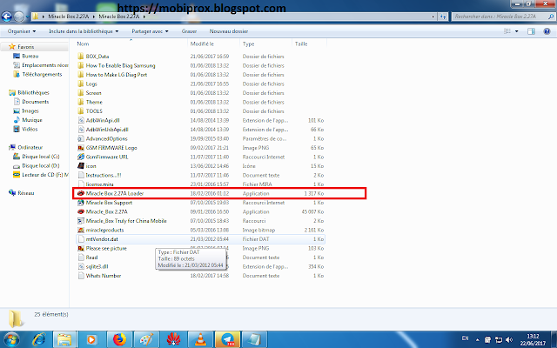Select GsmFirmware URL shortcut icon
The width and height of the screenshot is (557, 348).
pos(81,157)
